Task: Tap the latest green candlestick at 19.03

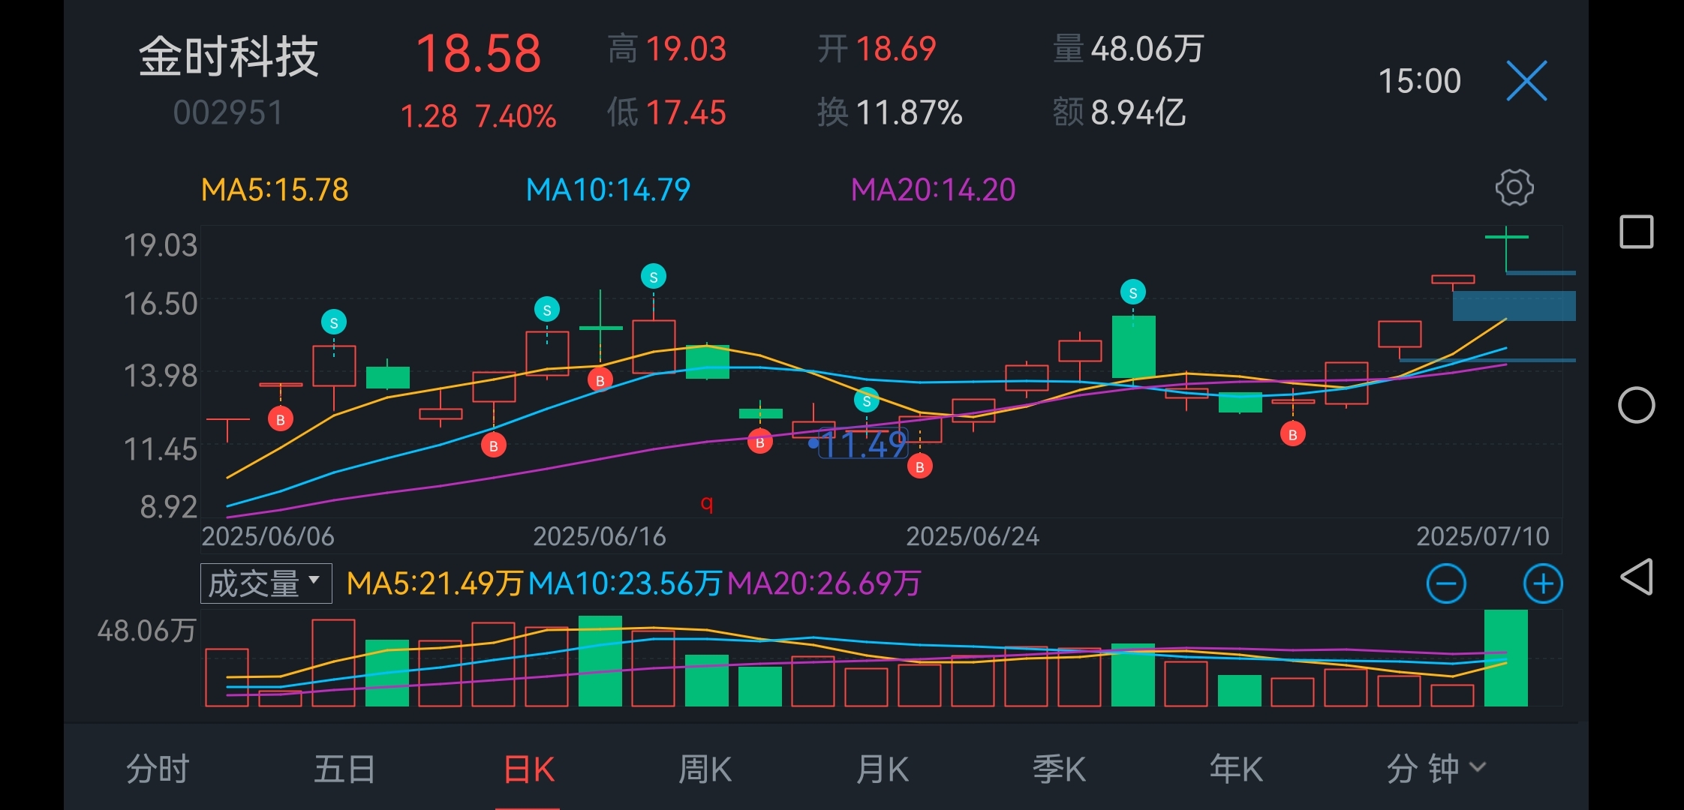Action: (x=1506, y=250)
